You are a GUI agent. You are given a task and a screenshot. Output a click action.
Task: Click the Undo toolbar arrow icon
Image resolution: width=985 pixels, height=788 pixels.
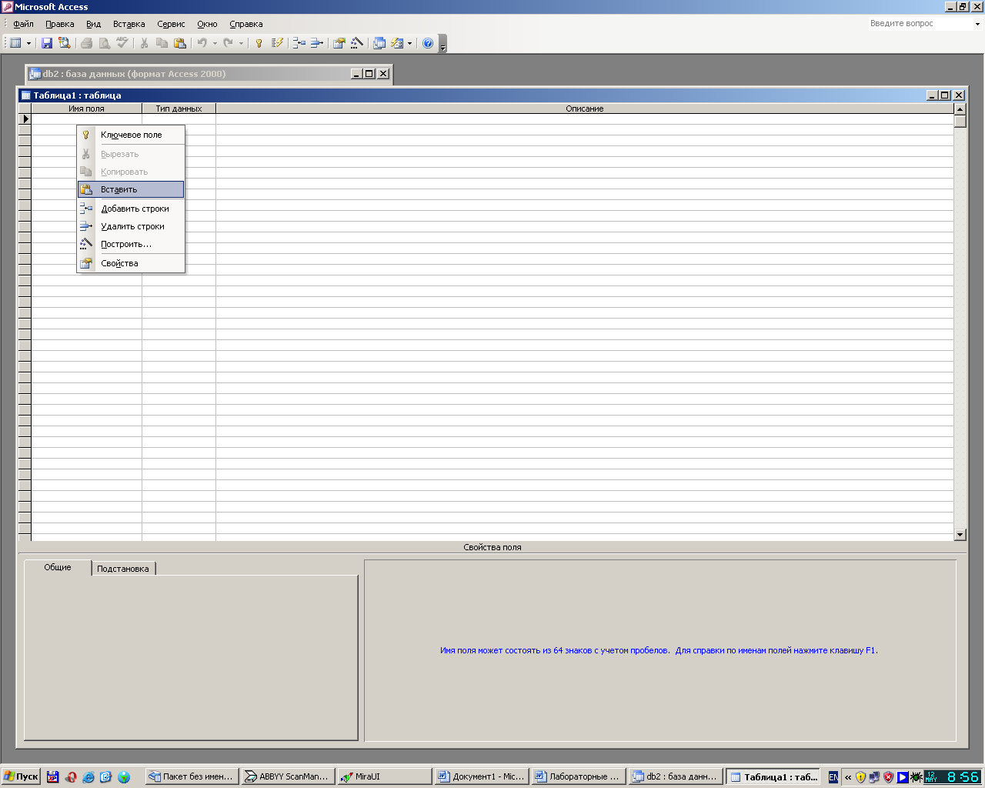(202, 43)
